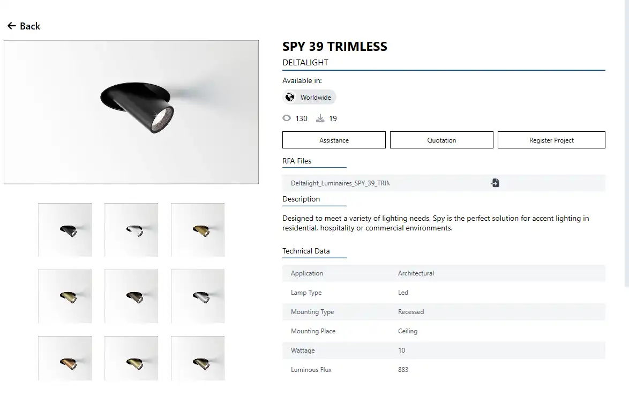Select the black finish thumbnail in first row

click(x=65, y=229)
